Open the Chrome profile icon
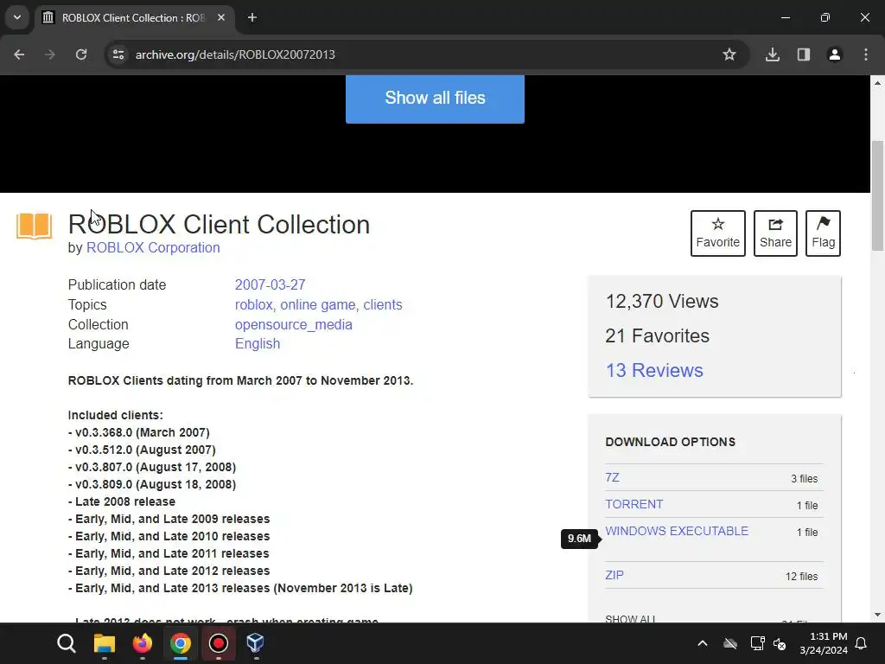Viewport: 885px width, 664px height. 835,54
